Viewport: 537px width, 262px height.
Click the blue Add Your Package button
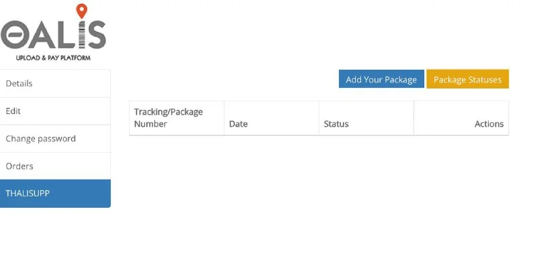point(381,79)
